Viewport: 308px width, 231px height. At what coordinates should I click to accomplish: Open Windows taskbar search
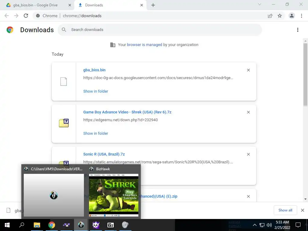click(x=22, y=225)
